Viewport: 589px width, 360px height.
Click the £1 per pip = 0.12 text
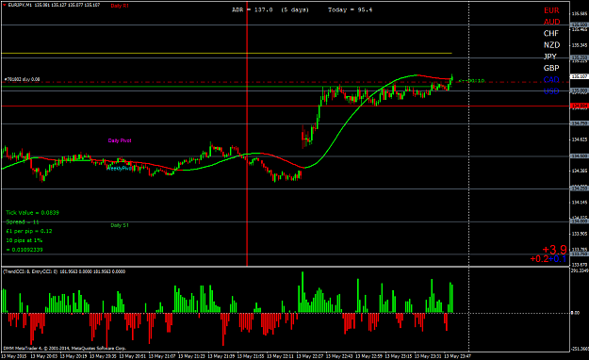point(29,231)
